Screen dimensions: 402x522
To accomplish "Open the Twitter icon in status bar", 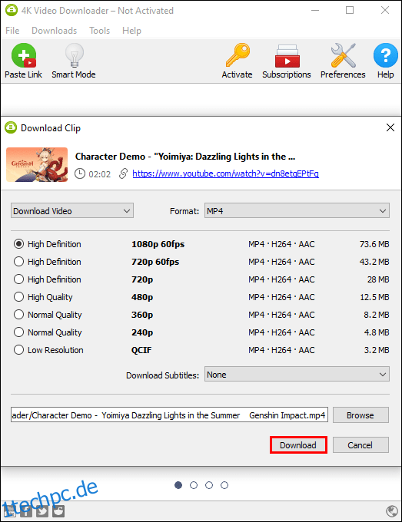I will 42,511.
